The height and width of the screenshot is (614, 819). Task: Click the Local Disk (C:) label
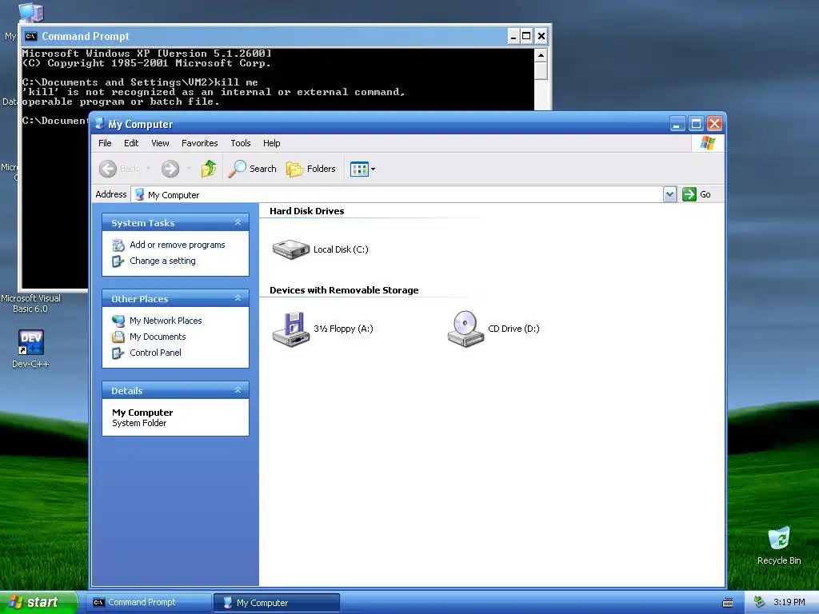(341, 249)
